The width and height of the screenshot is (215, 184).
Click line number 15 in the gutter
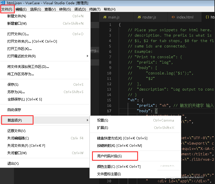109,100
